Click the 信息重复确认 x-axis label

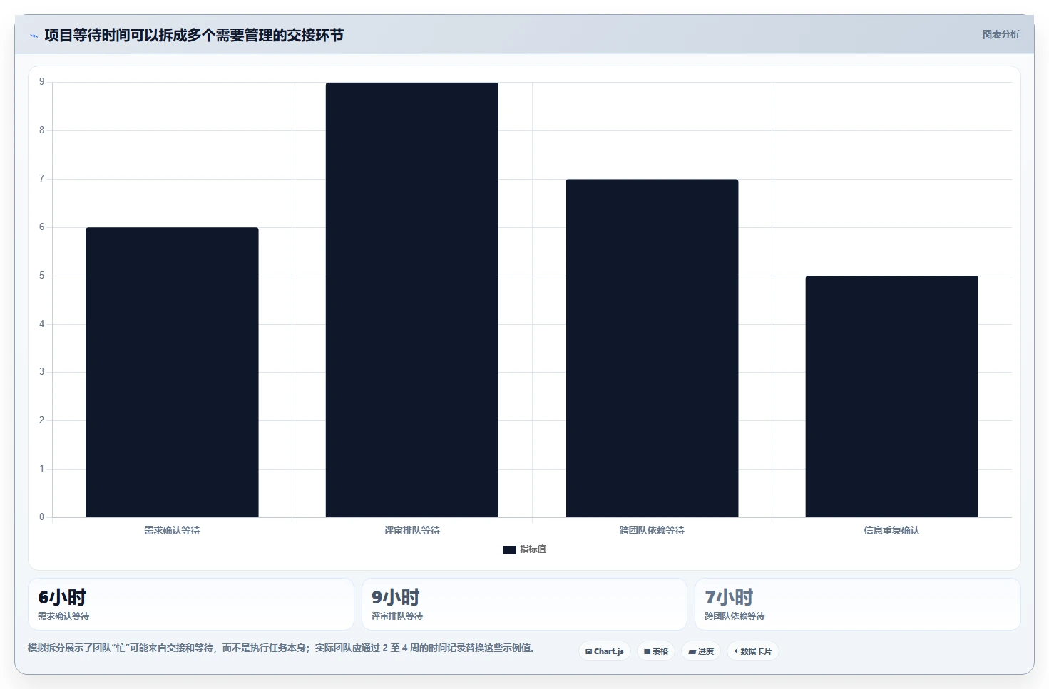coord(891,530)
